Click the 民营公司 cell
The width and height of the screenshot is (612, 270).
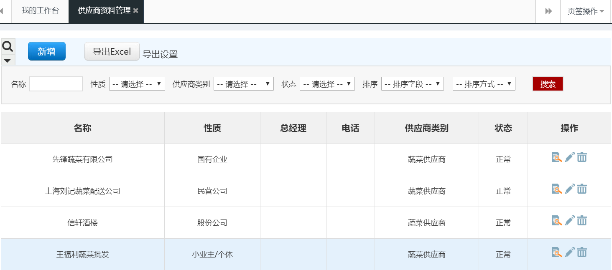click(x=212, y=191)
